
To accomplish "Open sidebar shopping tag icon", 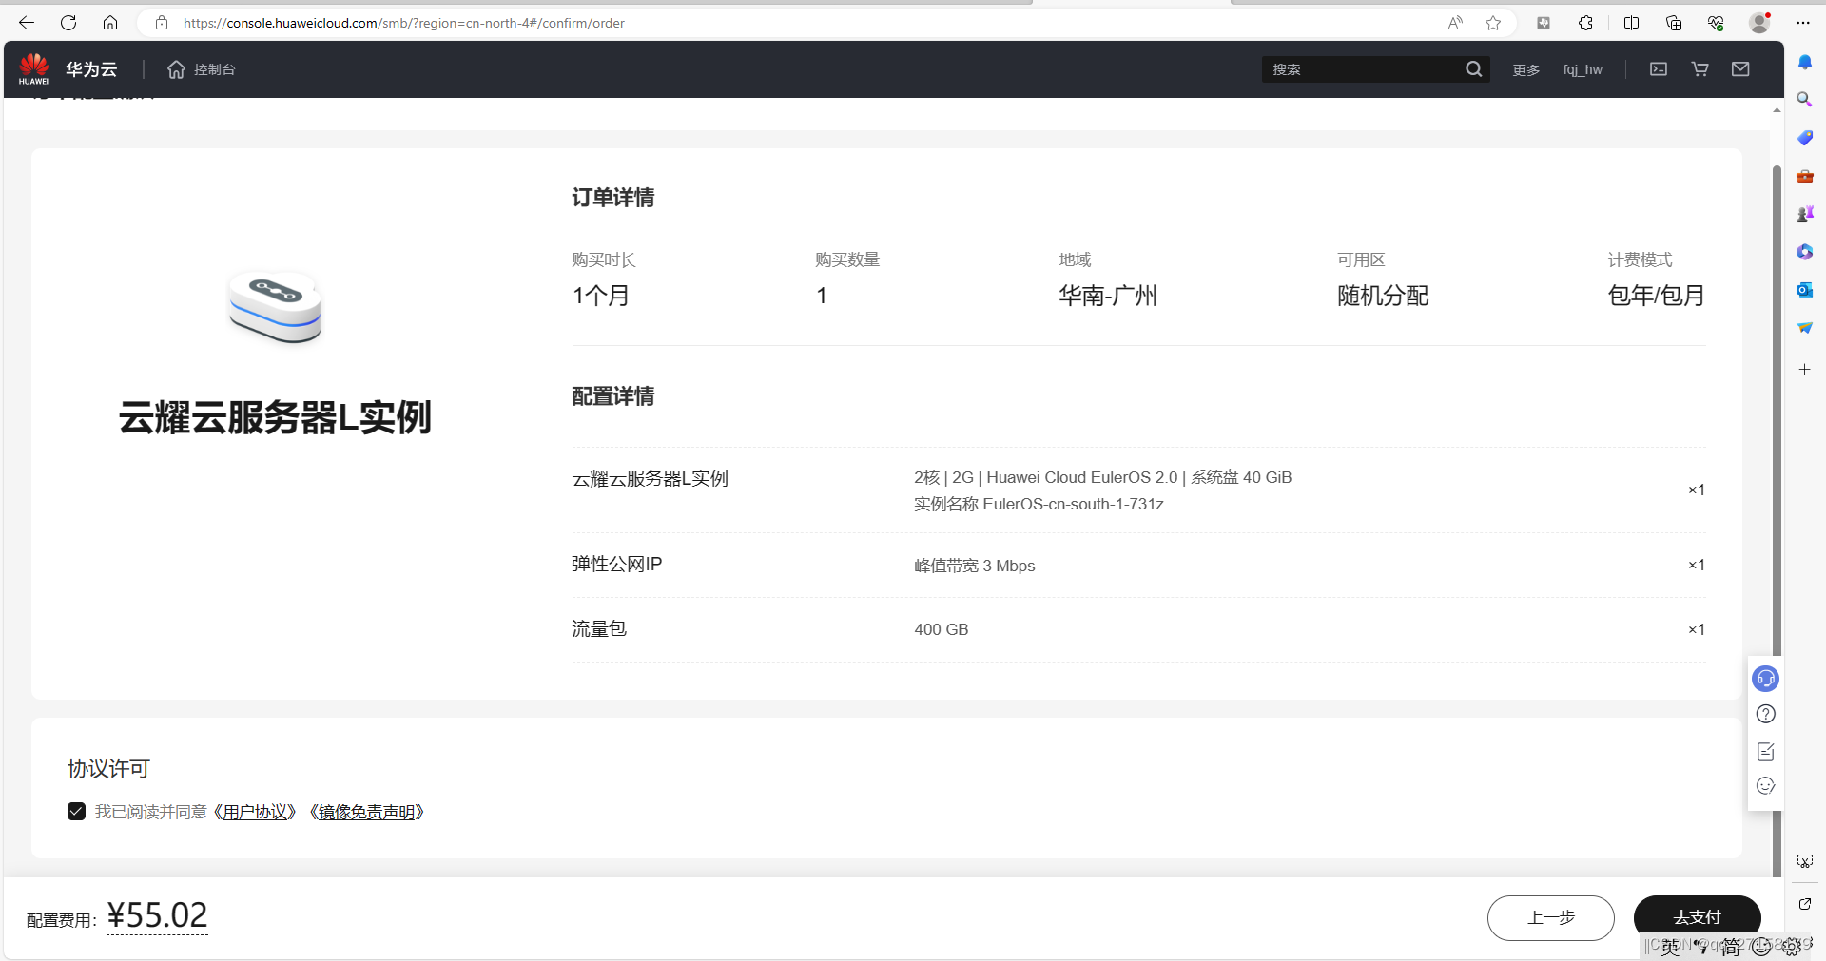I will [1805, 138].
